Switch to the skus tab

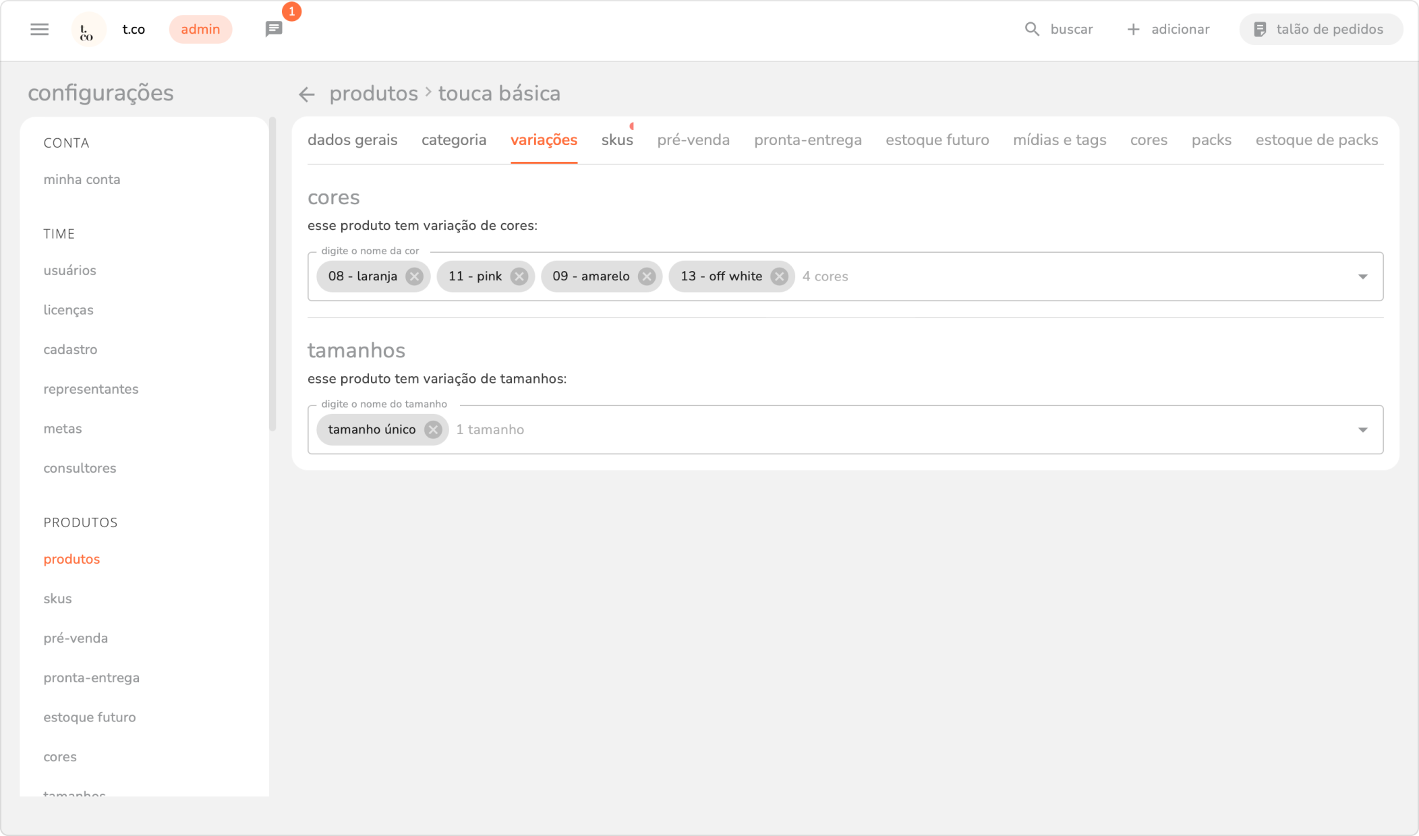click(x=617, y=140)
